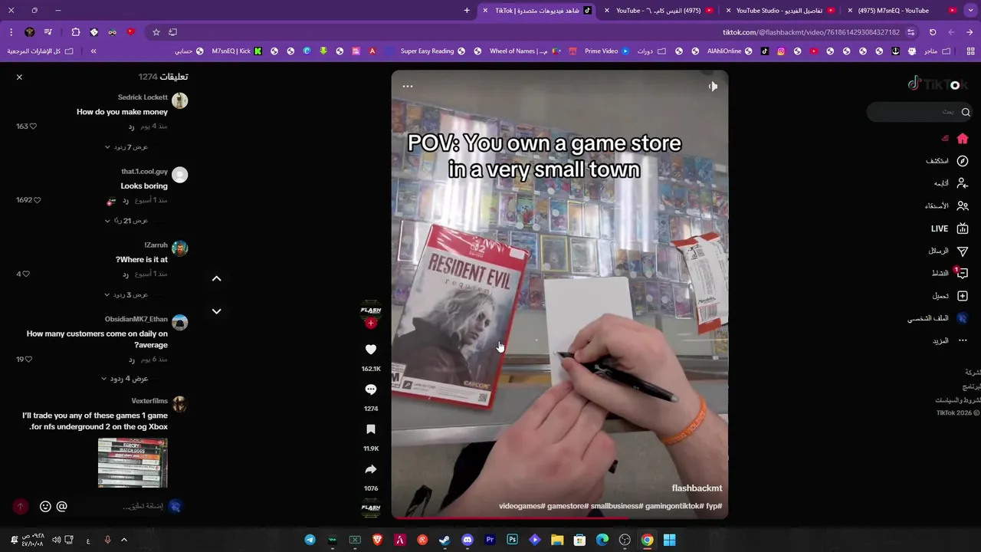981x552 pixels.
Task: Expand 4 replies under ObsidianMK7_Ethan comment
Action: pos(125,379)
